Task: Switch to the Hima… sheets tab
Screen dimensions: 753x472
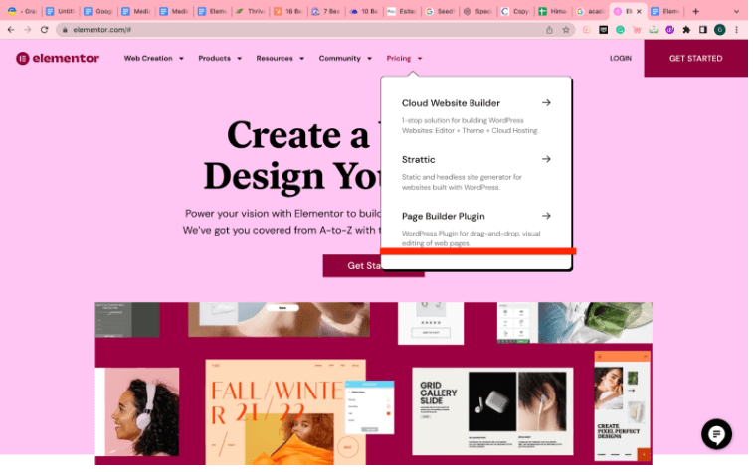Action: pos(553,11)
